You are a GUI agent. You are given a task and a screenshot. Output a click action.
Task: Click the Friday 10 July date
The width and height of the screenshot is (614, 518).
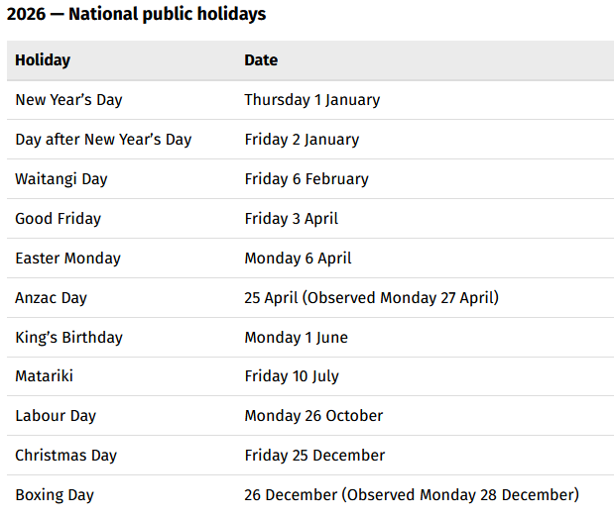[x=292, y=376]
